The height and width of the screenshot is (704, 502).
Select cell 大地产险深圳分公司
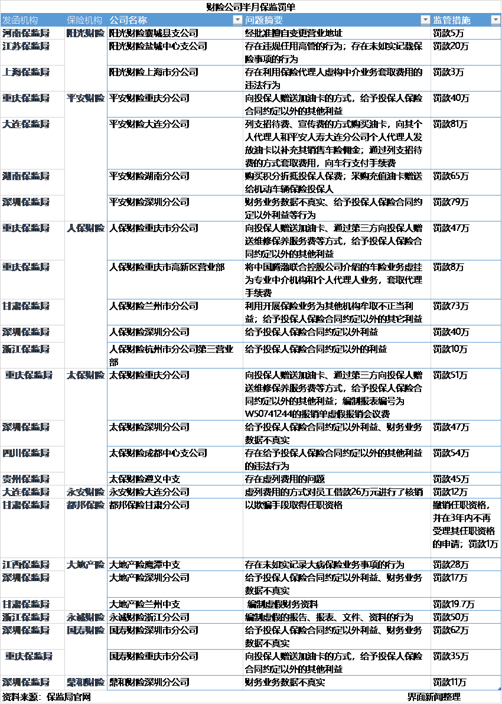tap(175, 584)
